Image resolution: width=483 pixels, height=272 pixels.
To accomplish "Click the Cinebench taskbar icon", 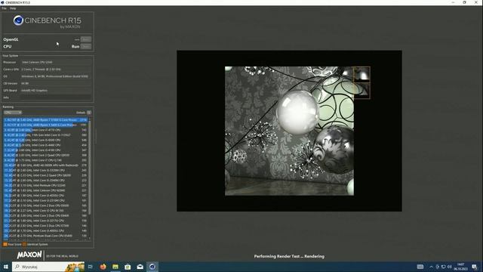I will pos(152,267).
